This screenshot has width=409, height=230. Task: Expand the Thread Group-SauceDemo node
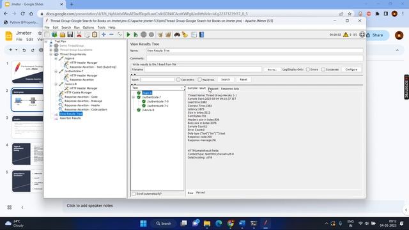tap(51, 50)
